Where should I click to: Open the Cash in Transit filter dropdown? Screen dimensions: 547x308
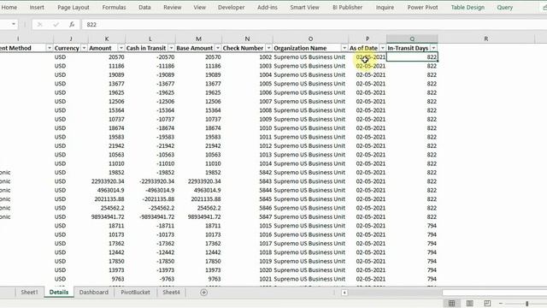click(171, 48)
